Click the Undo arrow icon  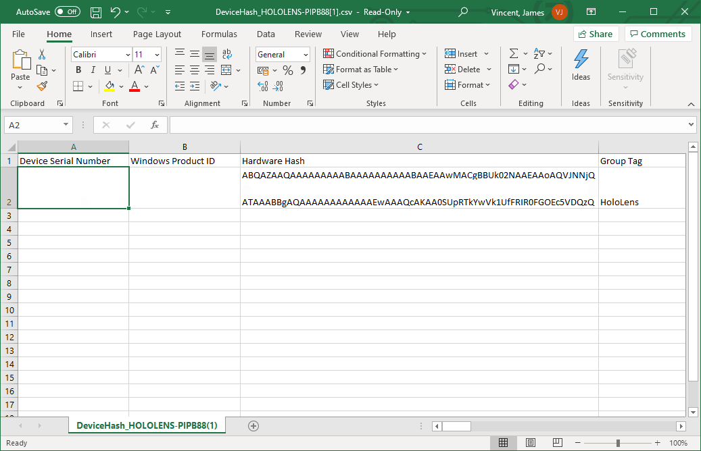(x=116, y=12)
